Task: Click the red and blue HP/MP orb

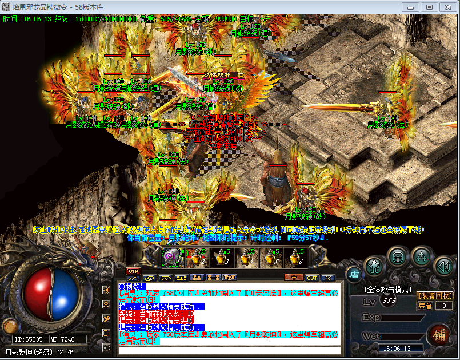Action: [x=52, y=294]
